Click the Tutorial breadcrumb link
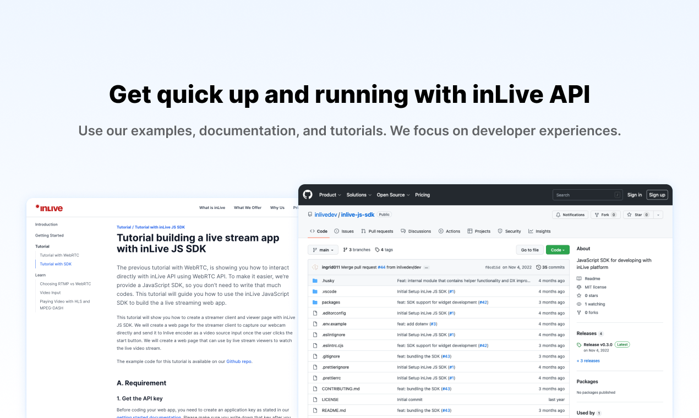Screen dimensions: 699x418 coord(124,227)
